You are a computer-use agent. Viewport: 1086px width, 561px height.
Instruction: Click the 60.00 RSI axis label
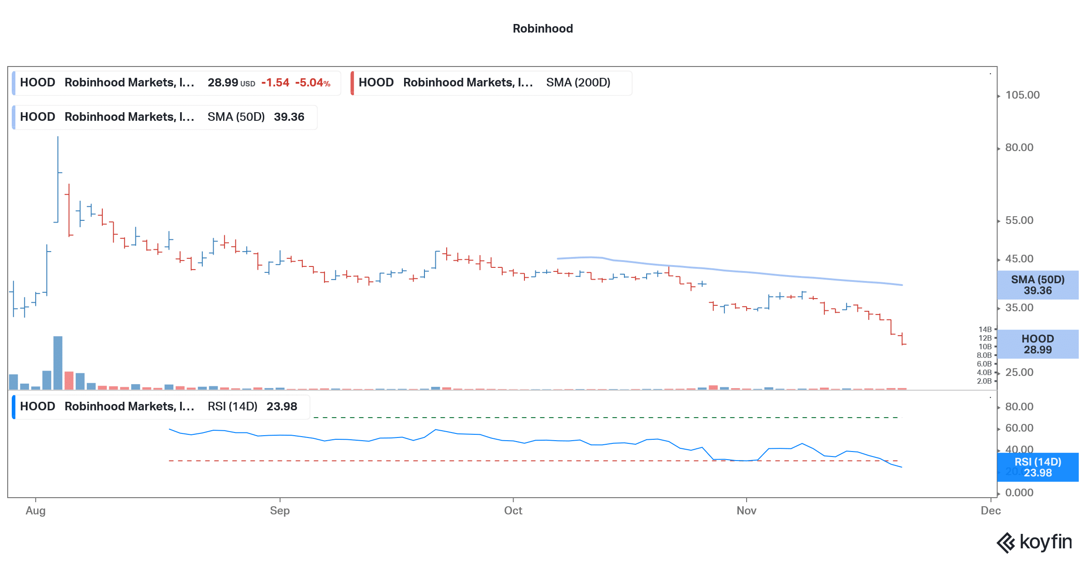pos(1019,428)
